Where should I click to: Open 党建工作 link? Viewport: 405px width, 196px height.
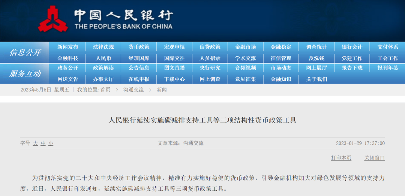point(352,58)
